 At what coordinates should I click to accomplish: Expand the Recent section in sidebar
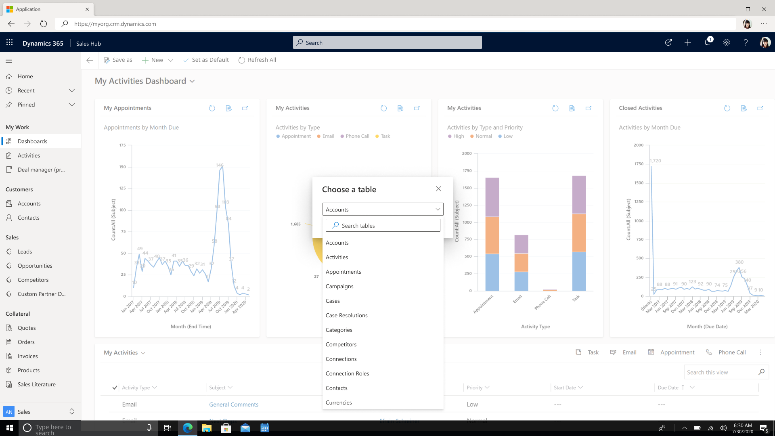[72, 90]
